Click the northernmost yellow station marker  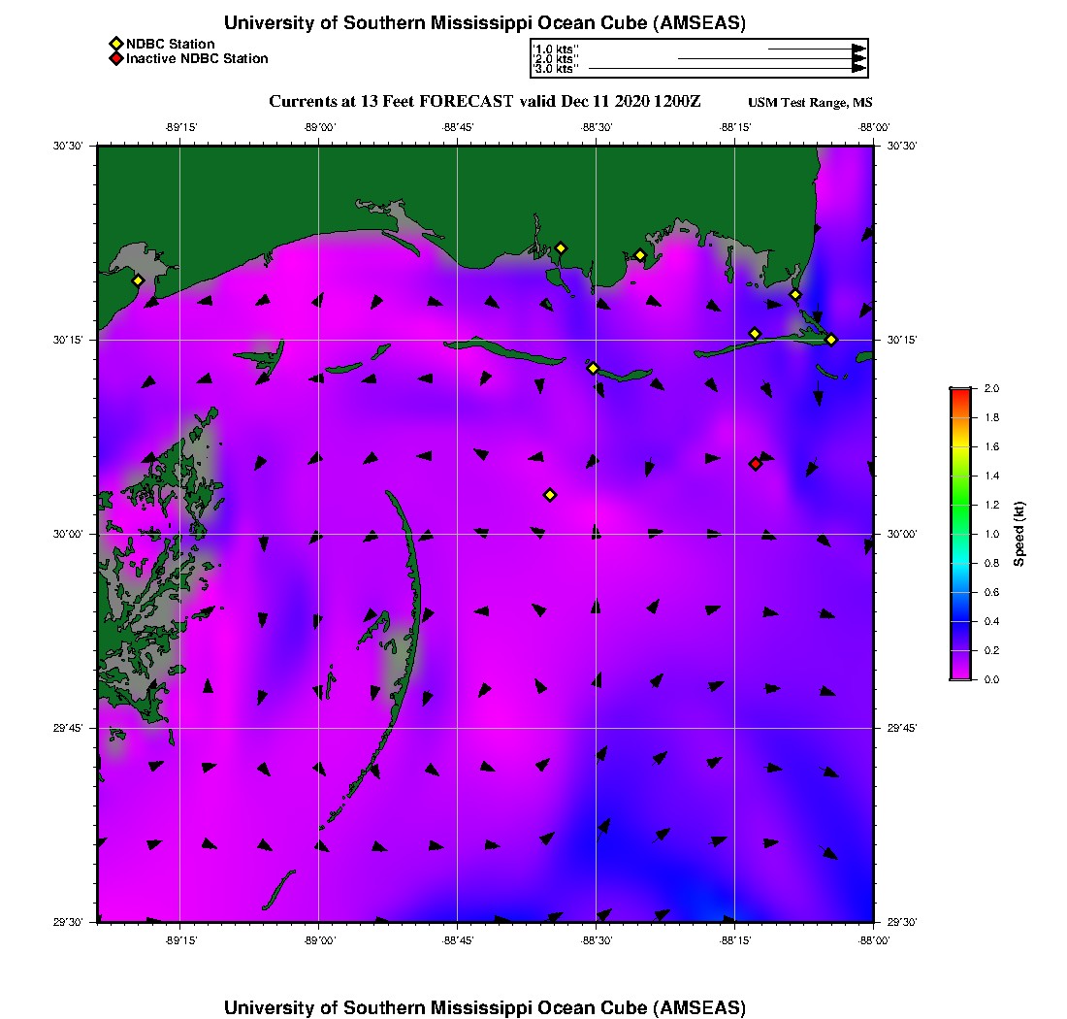point(561,248)
